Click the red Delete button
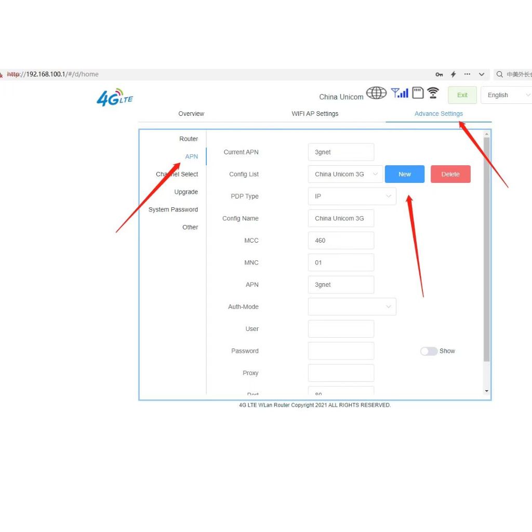Viewport: 532px width, 532px height. point(450,174)
